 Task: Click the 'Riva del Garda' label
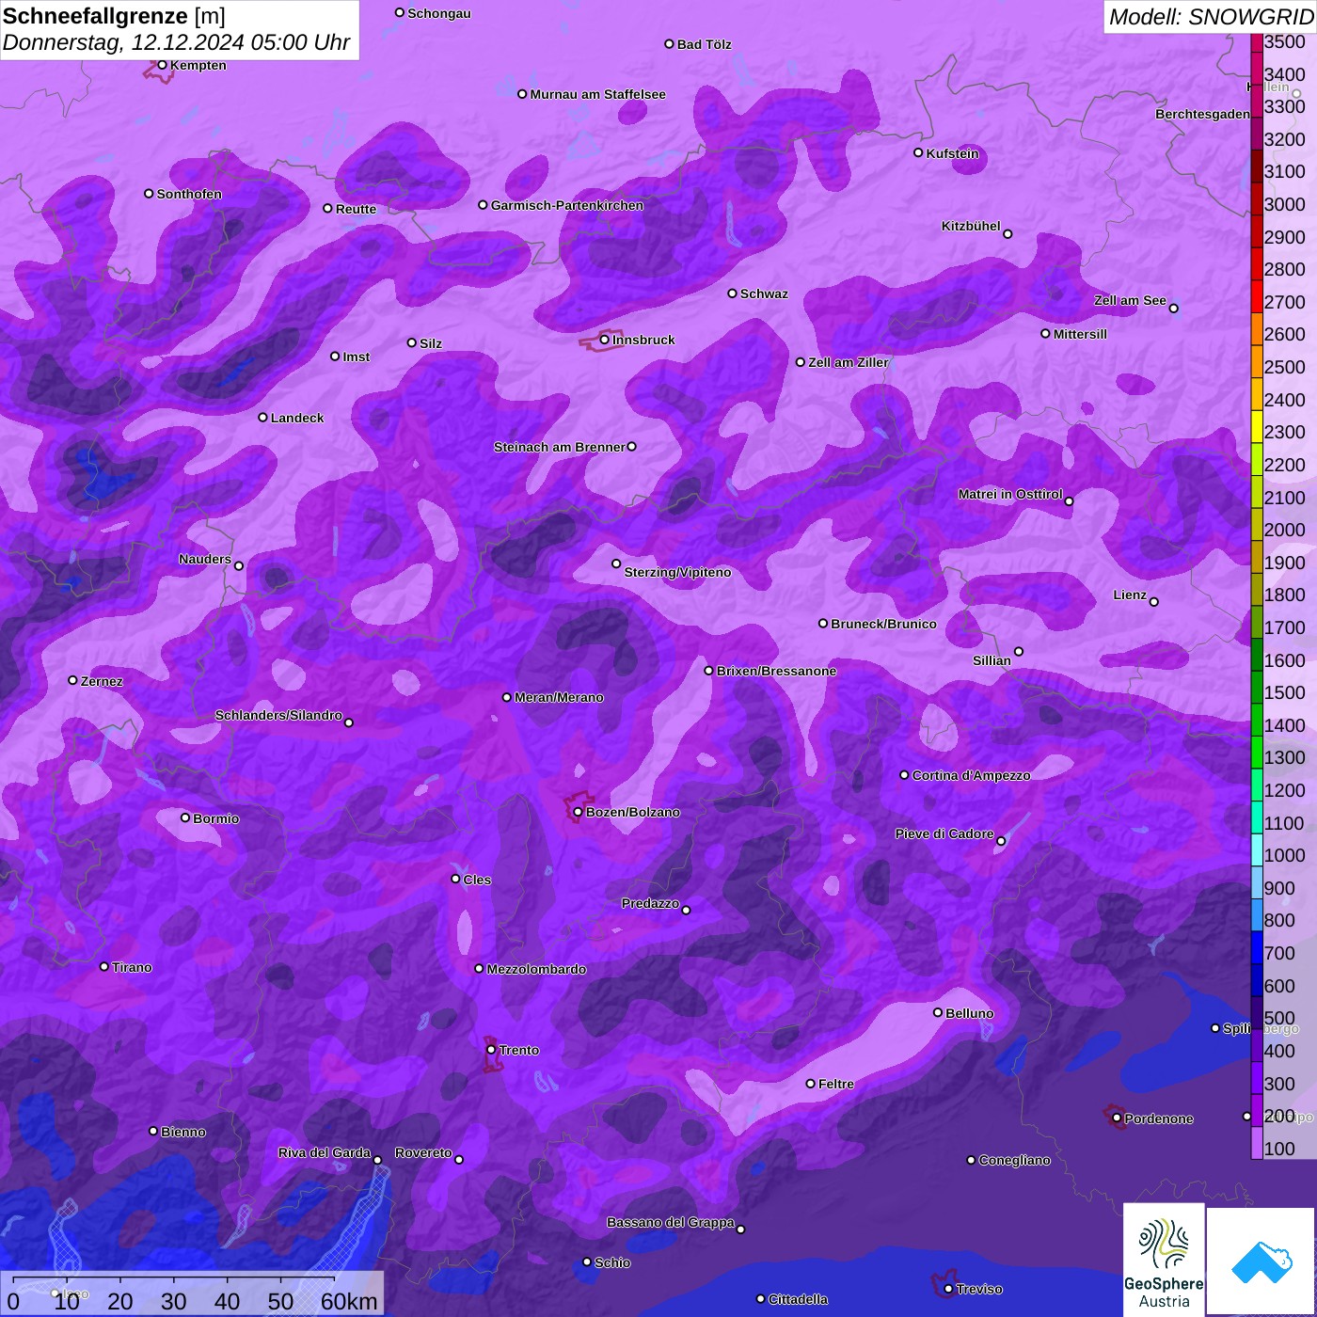325,1152
